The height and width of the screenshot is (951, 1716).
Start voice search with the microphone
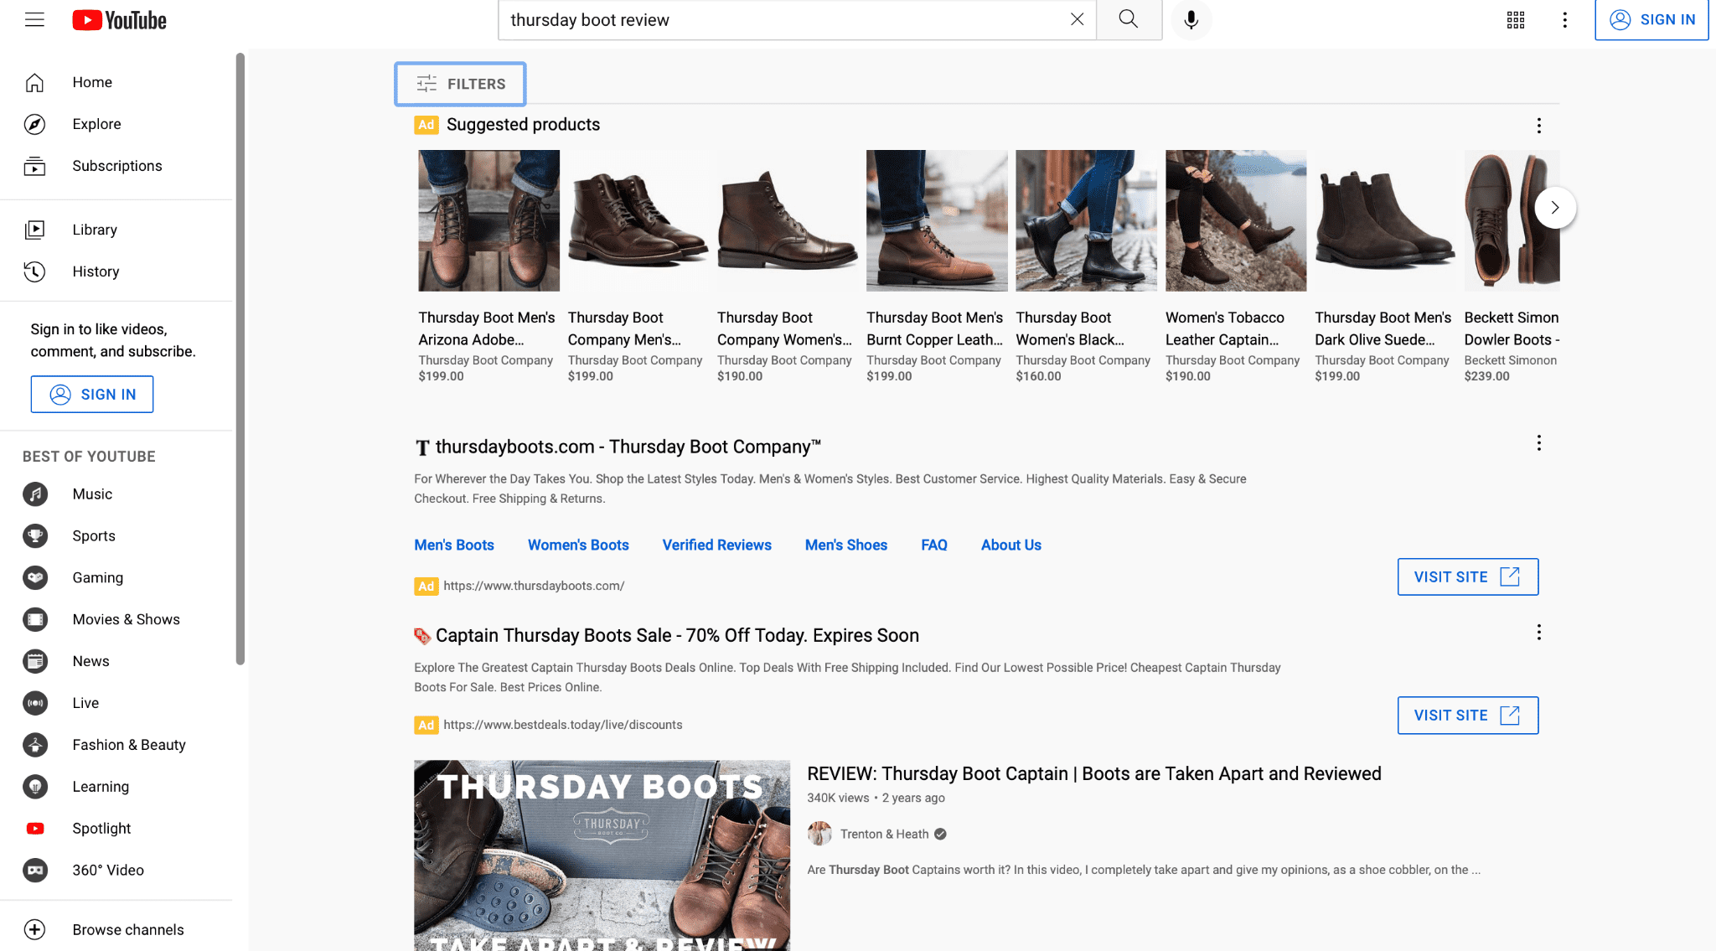(1191, 19)
